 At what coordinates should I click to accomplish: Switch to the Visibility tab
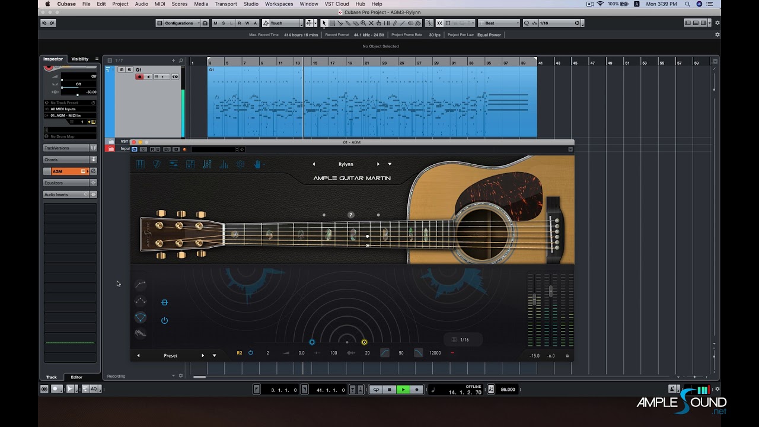click(79, 59)
